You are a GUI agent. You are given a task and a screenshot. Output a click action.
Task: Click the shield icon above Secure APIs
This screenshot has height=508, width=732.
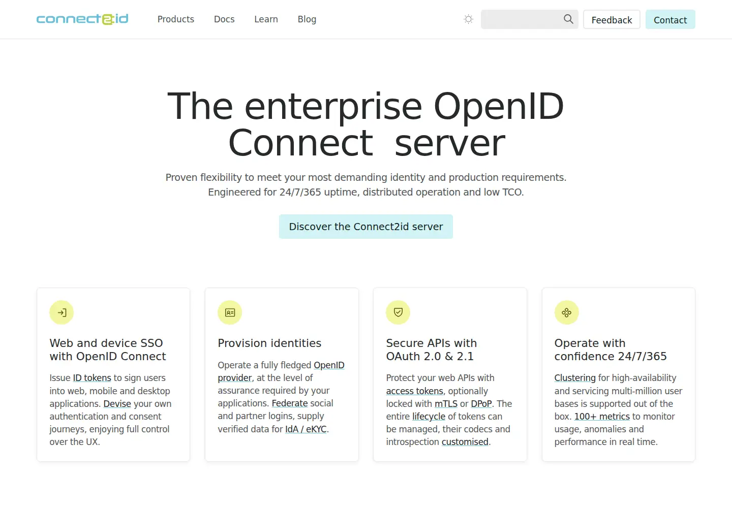point(398,312)
